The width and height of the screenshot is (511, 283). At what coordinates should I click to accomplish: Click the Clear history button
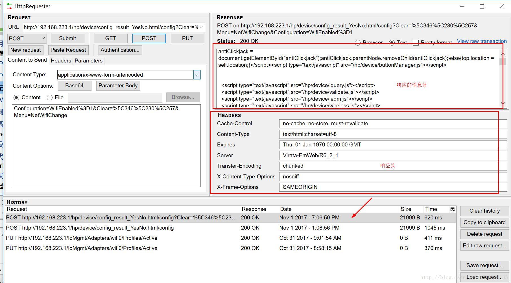click(484, 211)
